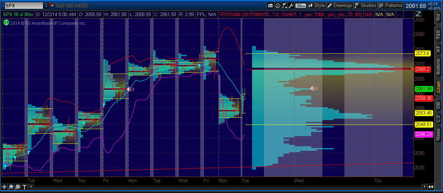The width and height of the screenshot is (443, 193).
Task: Open the Style menu
Action: (x=316, y=6)
